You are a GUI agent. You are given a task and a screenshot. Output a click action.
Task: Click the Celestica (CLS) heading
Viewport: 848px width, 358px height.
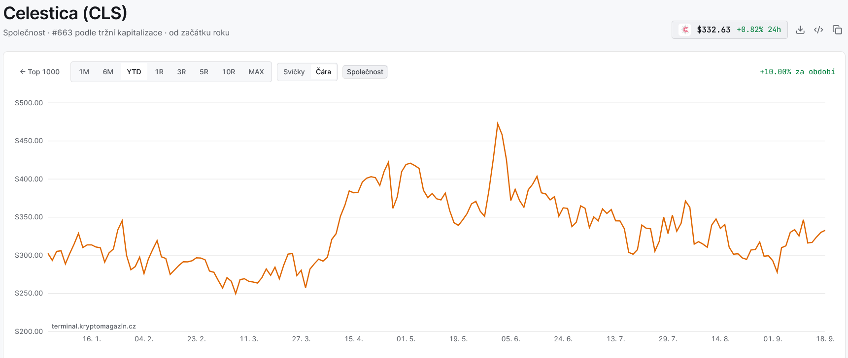pos(66,13)
